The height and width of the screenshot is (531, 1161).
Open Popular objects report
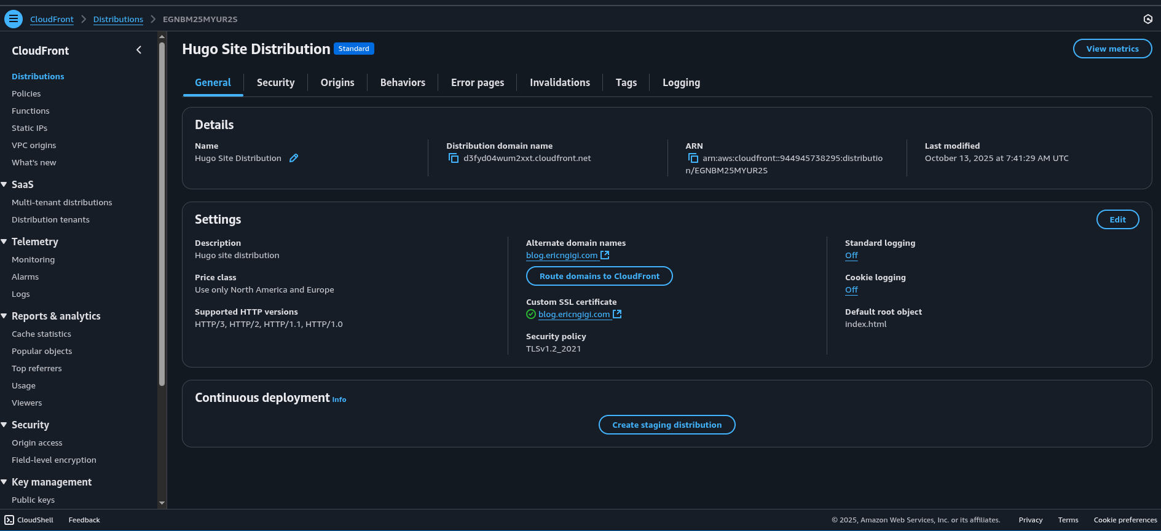click(42, 351)
